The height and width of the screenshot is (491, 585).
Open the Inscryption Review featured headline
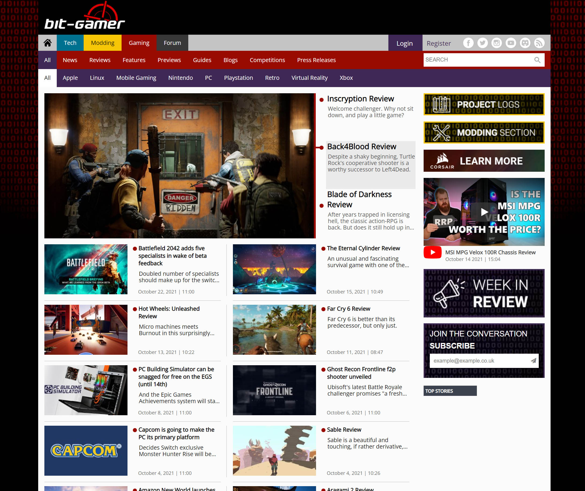360,99
